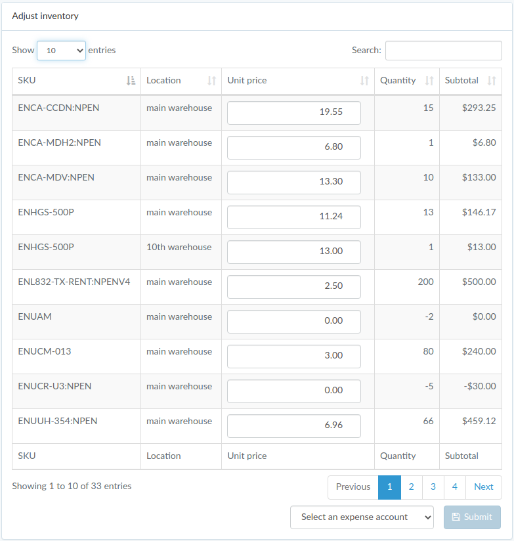This screenshot has width=514, height=541.
Task: Edit unit price field for ENUAM
Action: point(294,322)
